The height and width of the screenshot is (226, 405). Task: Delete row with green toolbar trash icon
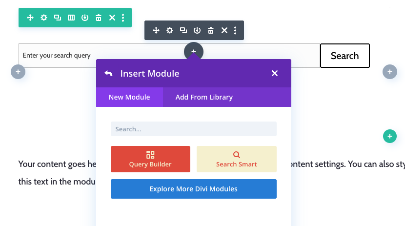point(99,18)
